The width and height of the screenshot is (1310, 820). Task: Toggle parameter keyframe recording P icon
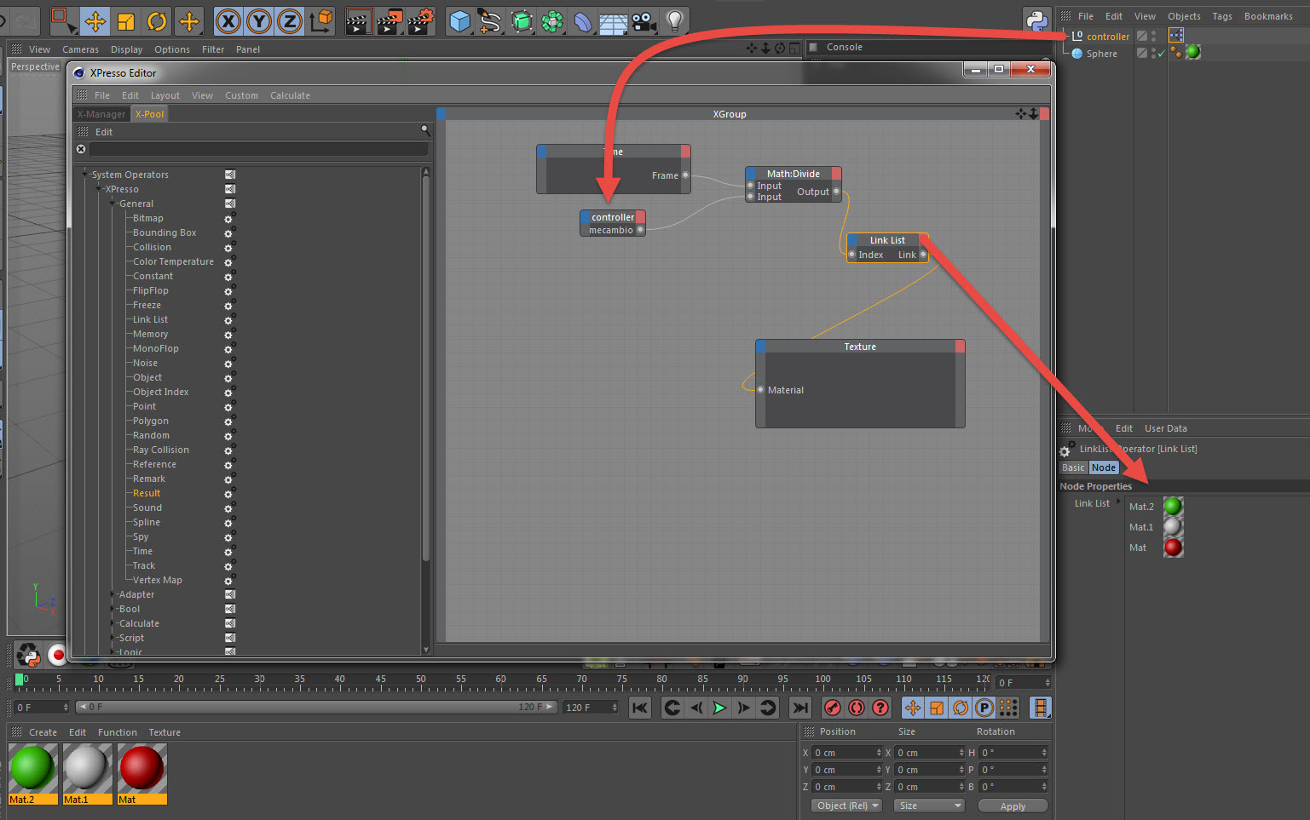(x=984, y=708)
